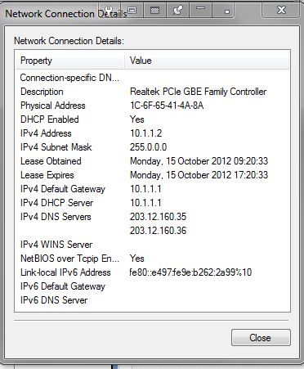Screen dimensions: 304x369
Task: Click the checkered transparency icon in top toolbar
Action: tap(154, 11)
